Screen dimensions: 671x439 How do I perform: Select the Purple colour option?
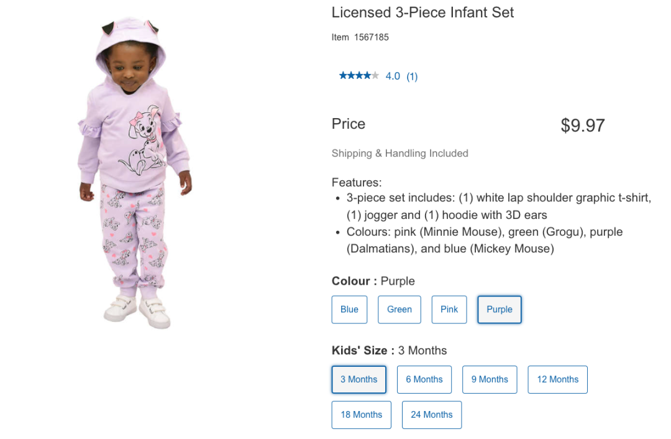(x=500, y=310)
